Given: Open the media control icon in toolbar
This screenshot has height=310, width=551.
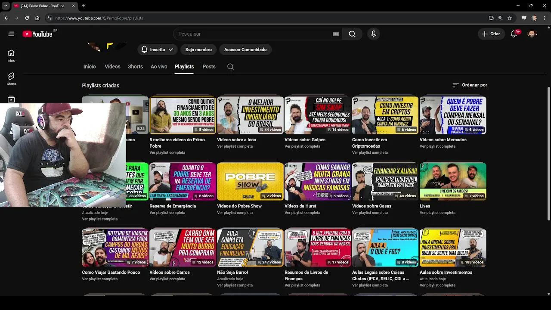Looking at the screenshot, I should [524, 18].
